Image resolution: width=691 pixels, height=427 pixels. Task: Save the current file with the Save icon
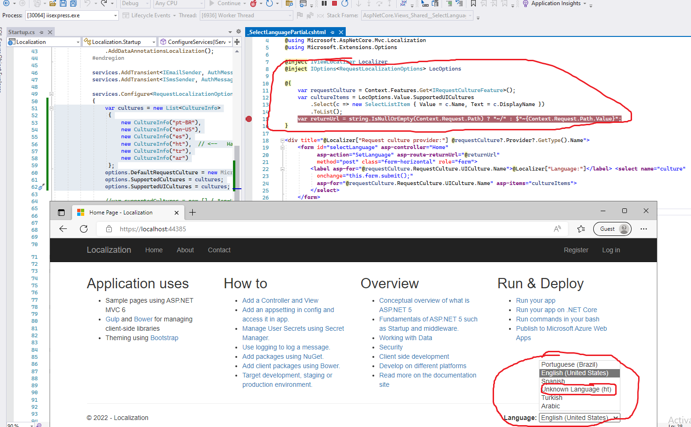[x=63, y=3]
